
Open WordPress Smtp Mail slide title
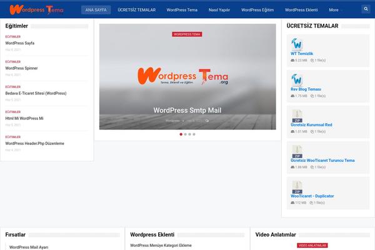[x=187, y=110]
